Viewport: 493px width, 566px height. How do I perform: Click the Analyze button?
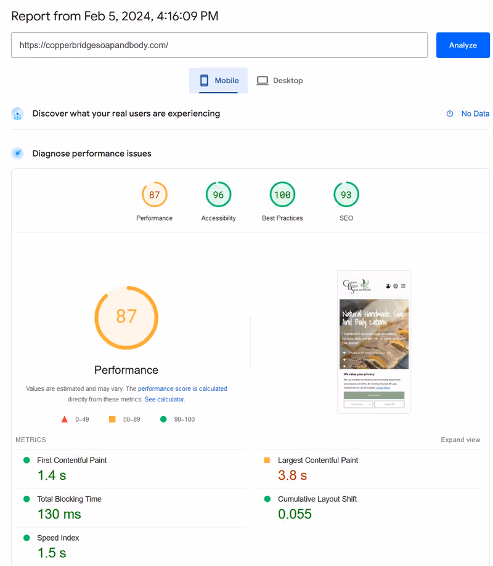462,45
